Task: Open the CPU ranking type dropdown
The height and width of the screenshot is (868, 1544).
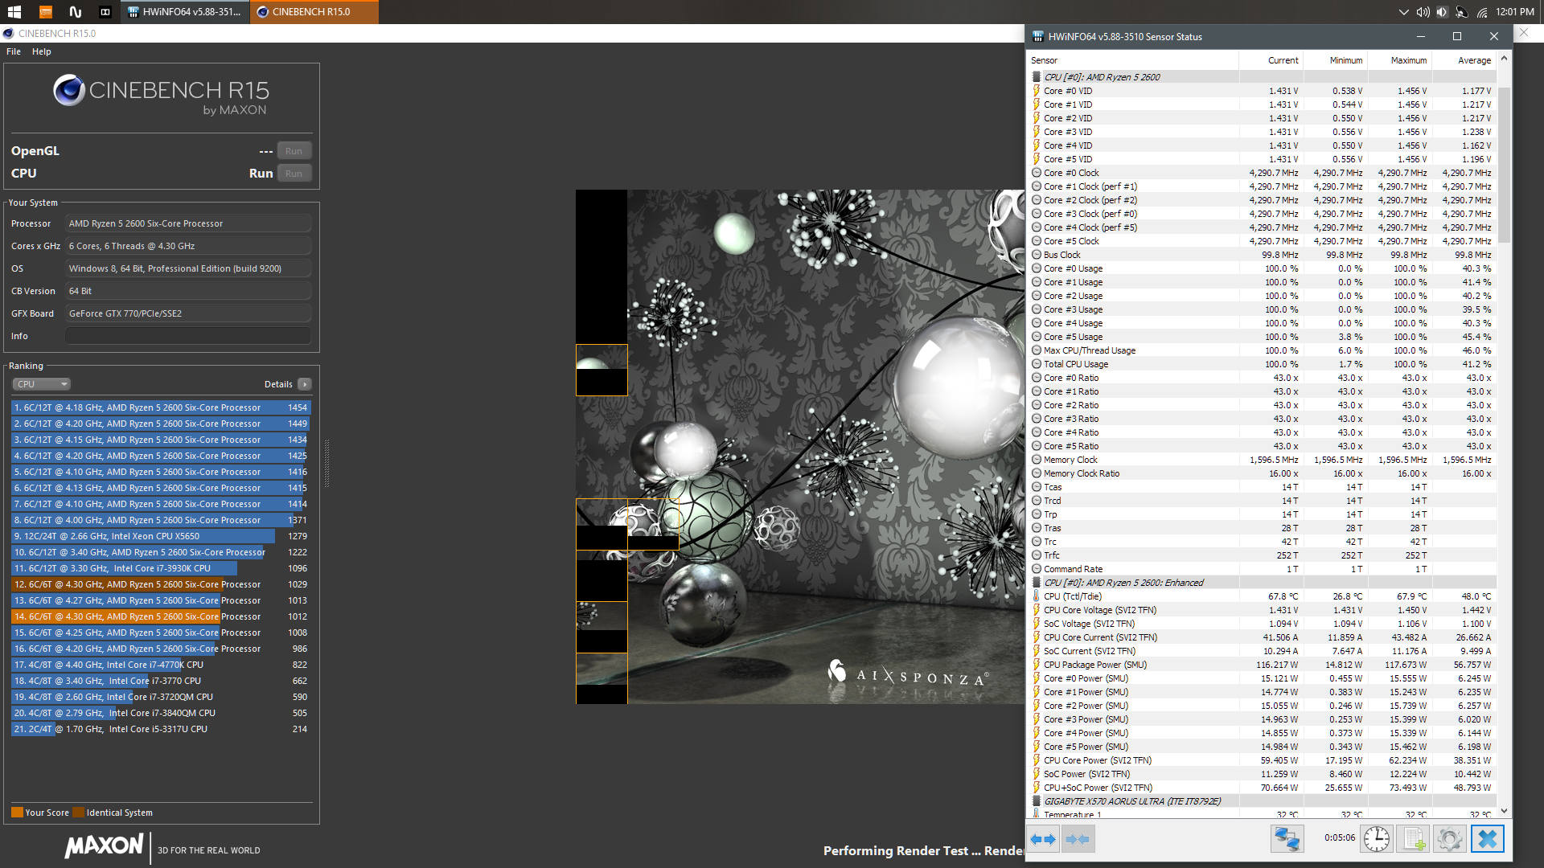Action: coord(41,384)
